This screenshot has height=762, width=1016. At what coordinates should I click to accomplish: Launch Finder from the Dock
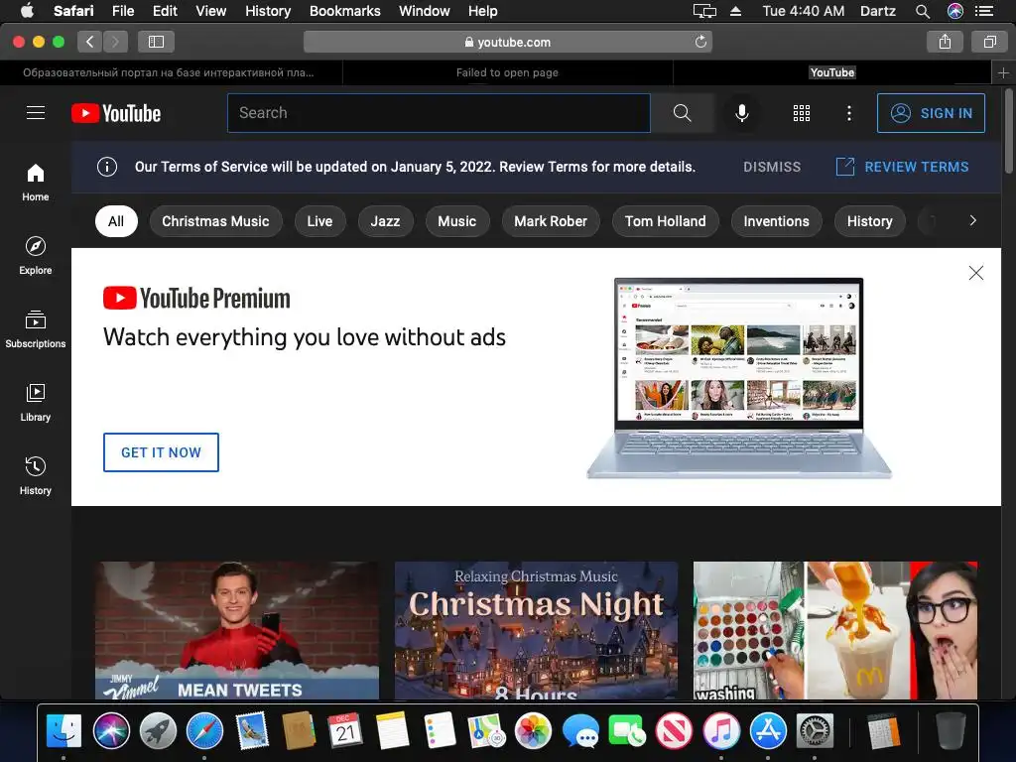[x=63, y=731]
